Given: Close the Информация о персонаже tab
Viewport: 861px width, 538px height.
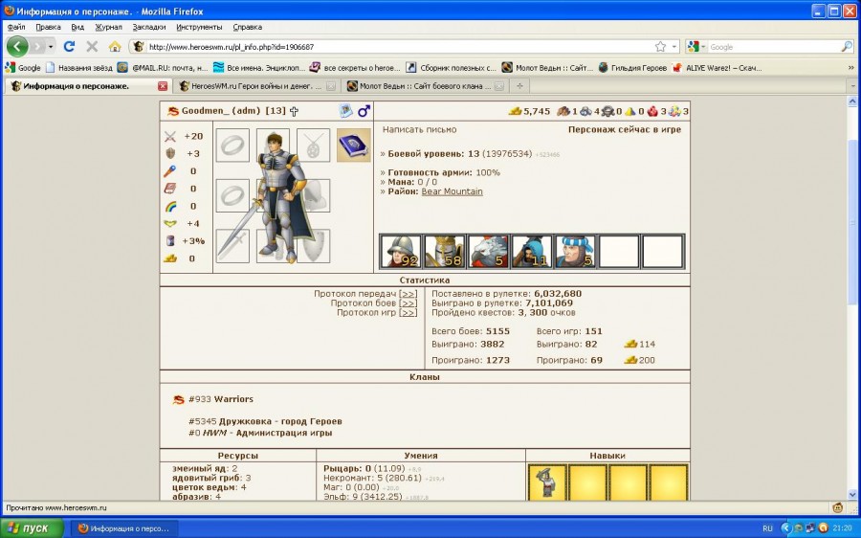Looking at the screenshot, I should 163,86.
